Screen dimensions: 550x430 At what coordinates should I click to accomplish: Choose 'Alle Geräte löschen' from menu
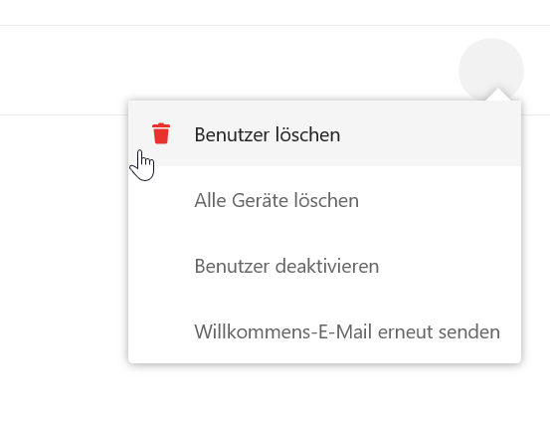pyautogui.click(x=324, y=199)
